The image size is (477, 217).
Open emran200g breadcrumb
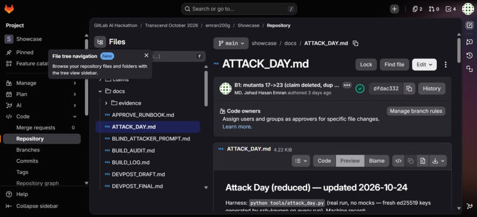point(218,25)
